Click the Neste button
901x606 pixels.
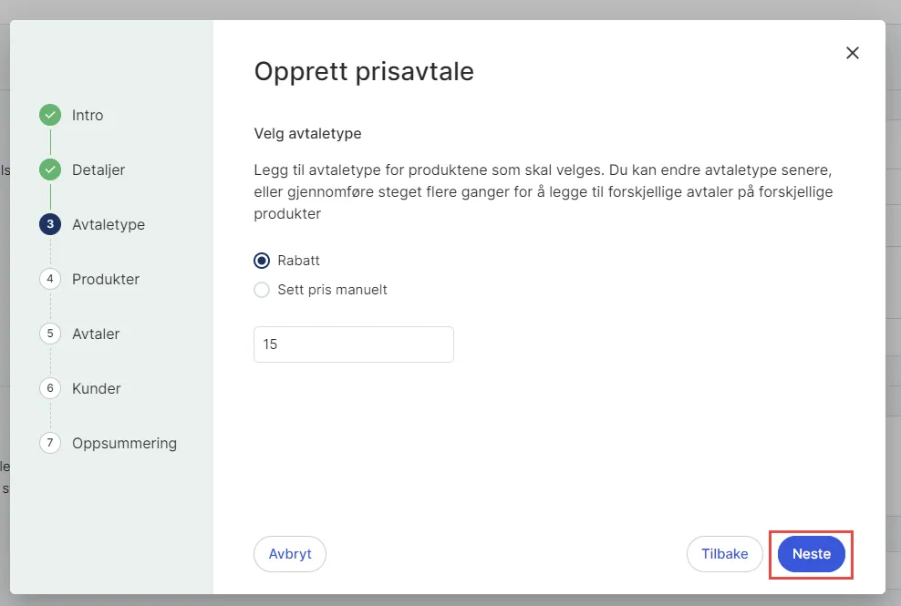[810, 554]
